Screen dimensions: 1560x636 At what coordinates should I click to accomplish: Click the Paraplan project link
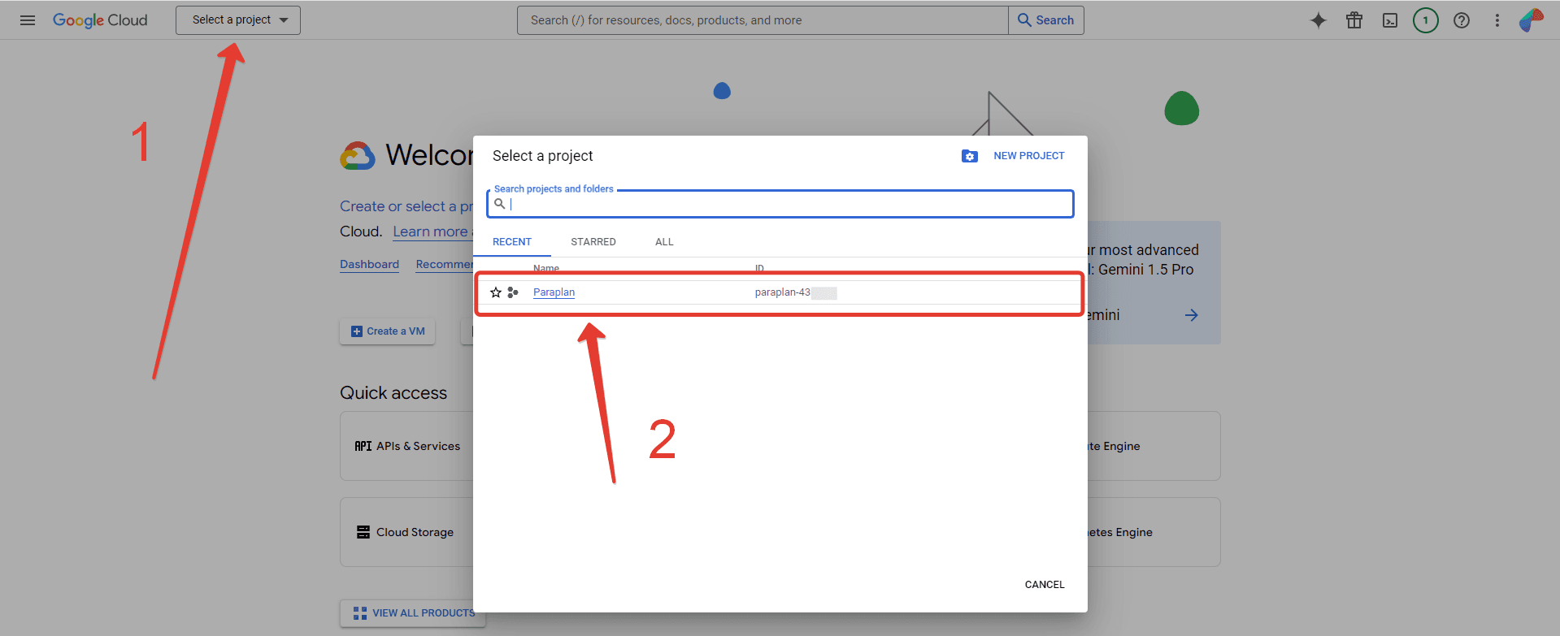554,292
